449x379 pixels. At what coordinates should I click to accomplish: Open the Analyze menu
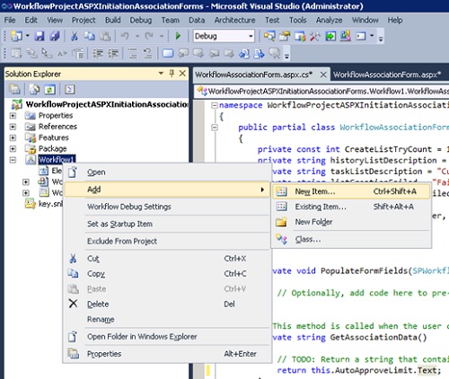pyautogui.click(x=329, y=20)
